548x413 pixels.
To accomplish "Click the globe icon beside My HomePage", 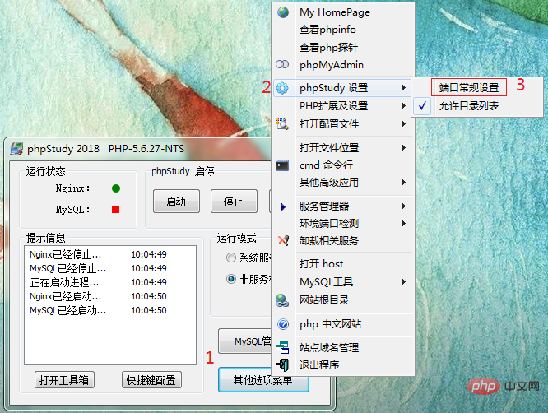I will (283, 12).
